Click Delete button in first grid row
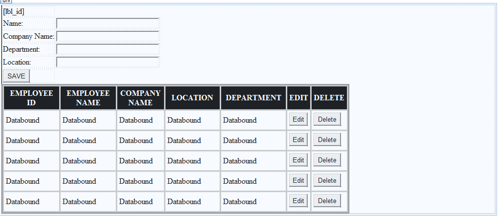499x219 pixels. point(327,120)
